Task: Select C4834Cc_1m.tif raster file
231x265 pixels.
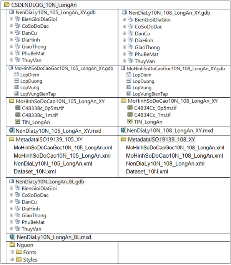Action: coord(150,115)
